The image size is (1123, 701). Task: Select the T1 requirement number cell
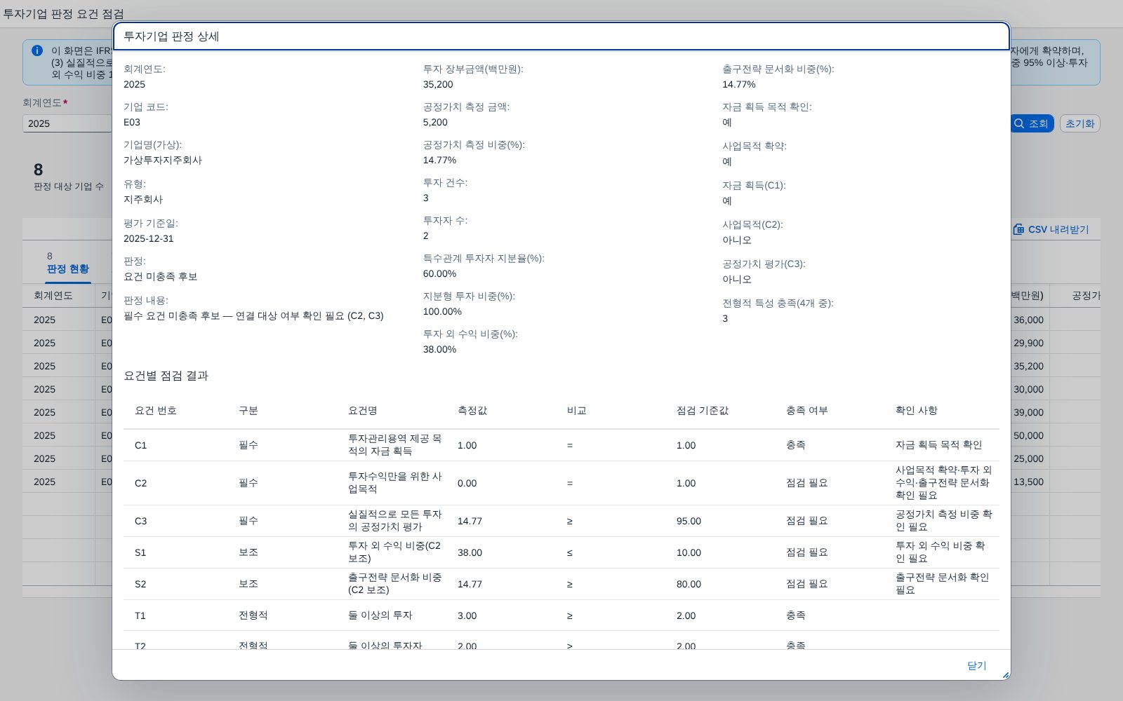click(x=140, y=615)
